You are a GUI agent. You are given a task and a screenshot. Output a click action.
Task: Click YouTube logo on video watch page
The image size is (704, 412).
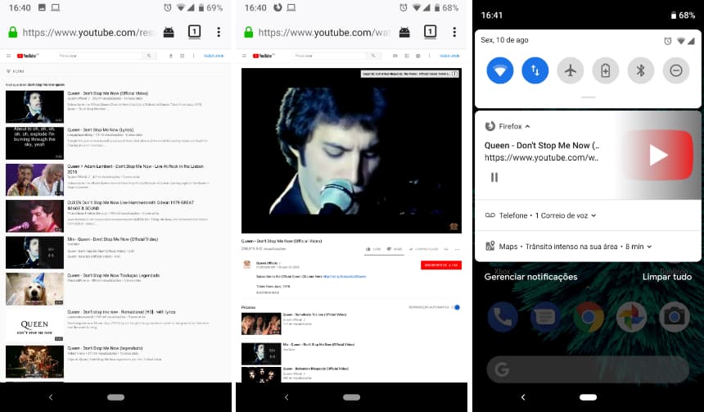(264, 56)
